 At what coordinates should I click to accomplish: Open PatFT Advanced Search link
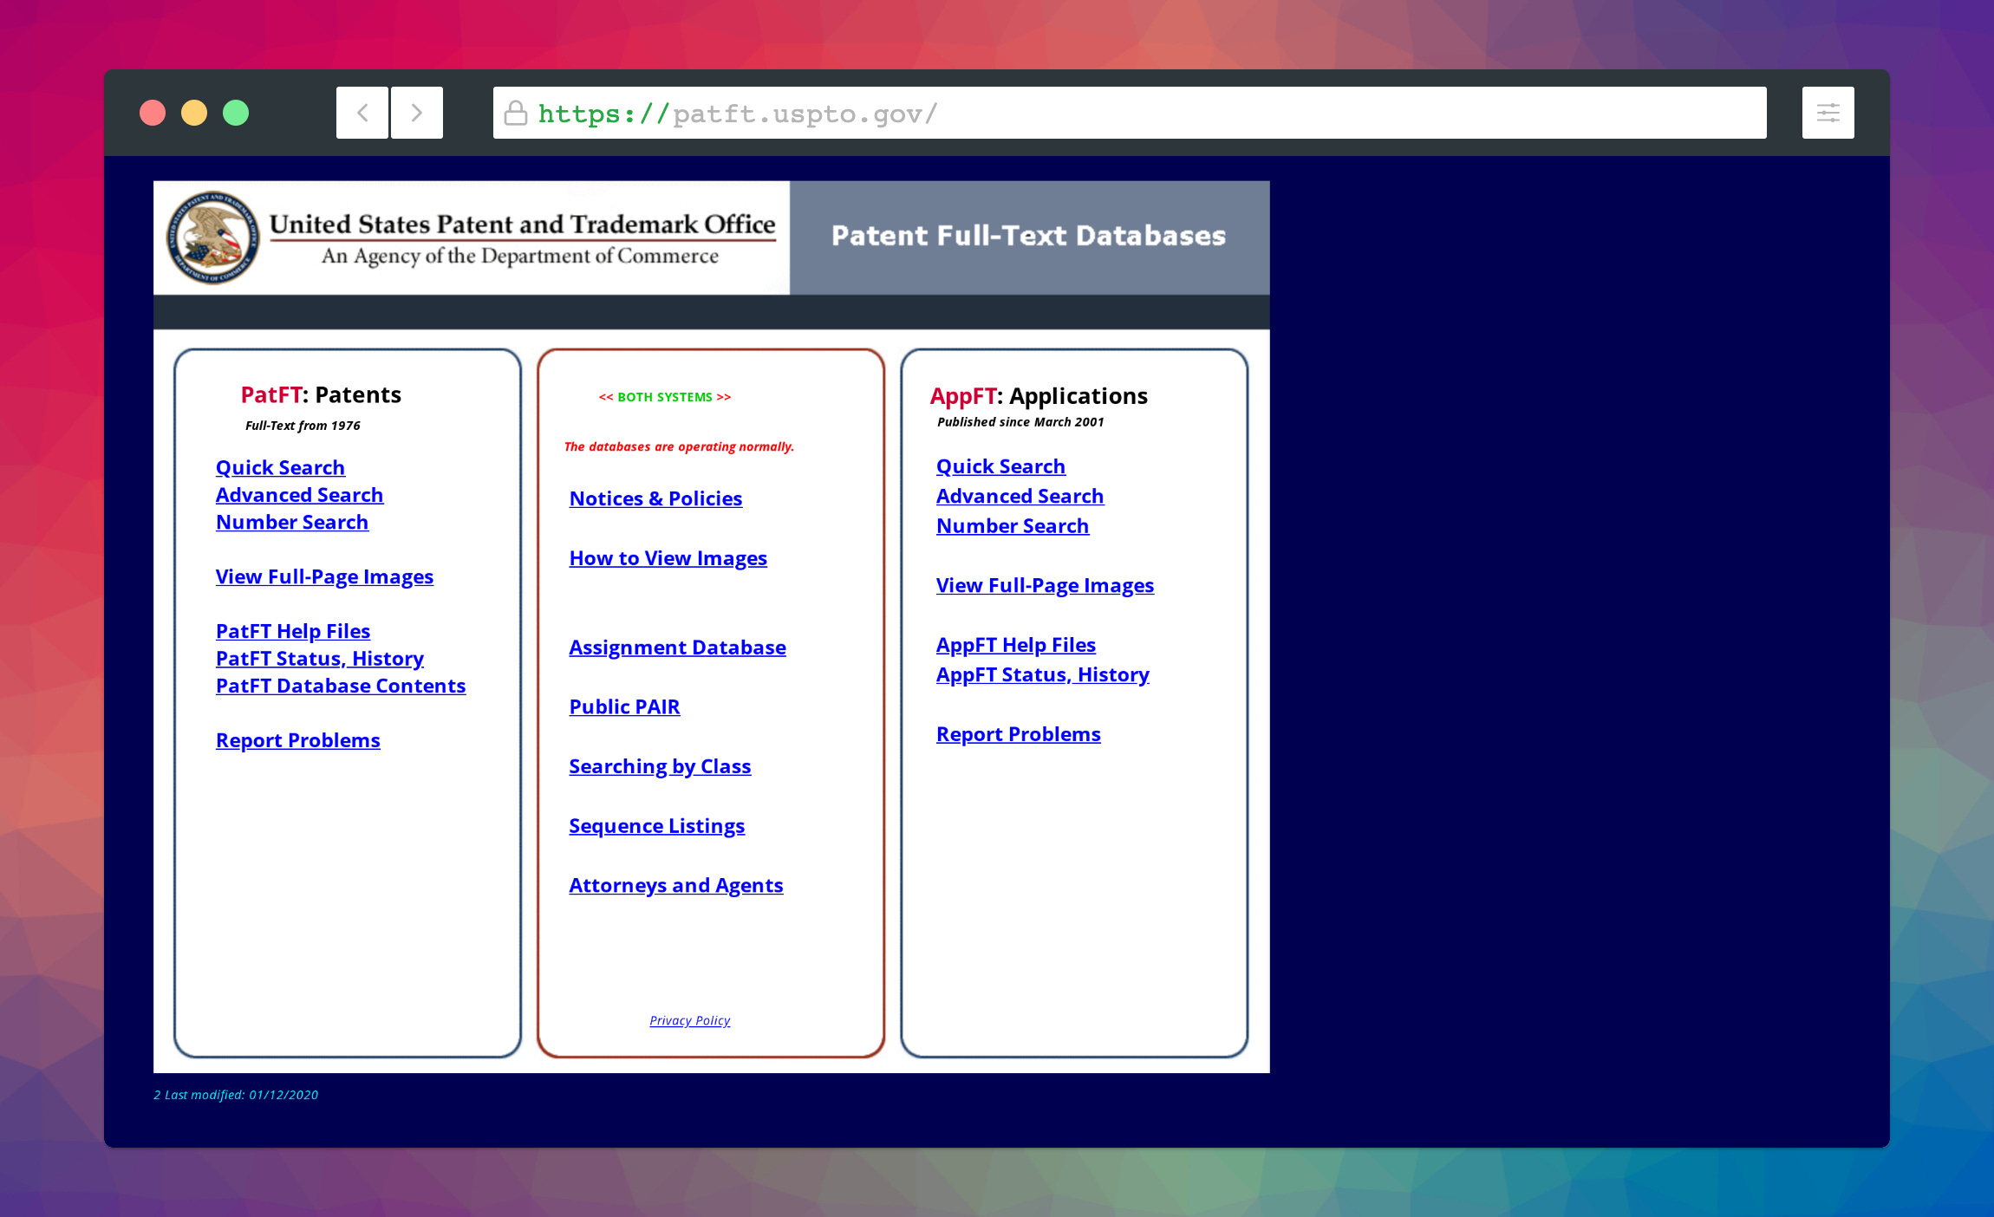pos(299,495)
